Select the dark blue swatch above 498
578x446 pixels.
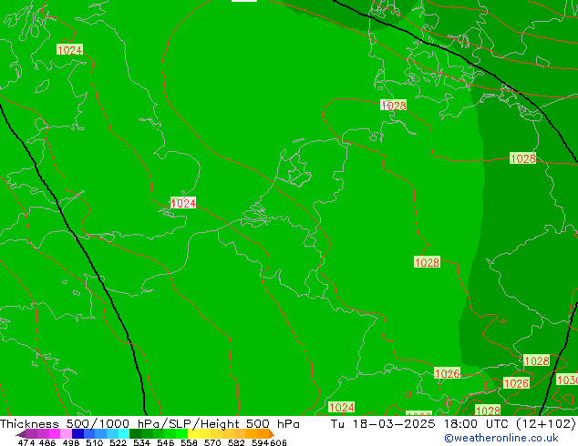pos(77,433)
